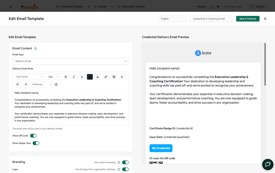Click the Save & Continue button

click(x=247, y=19)
